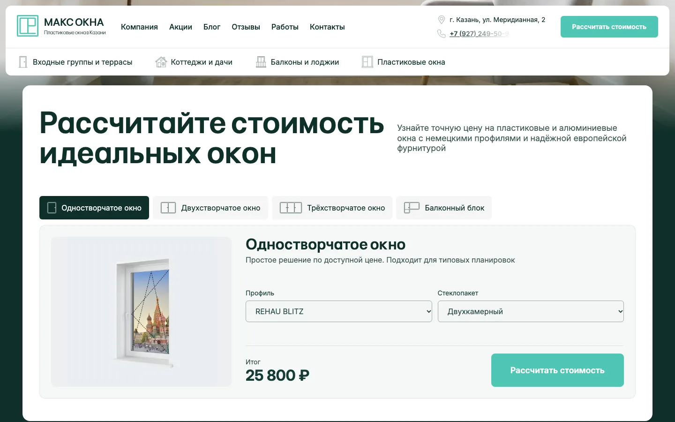
Task: Click the triple-sash window icon in the Трёхстворчатое tab
Action: 291,208
